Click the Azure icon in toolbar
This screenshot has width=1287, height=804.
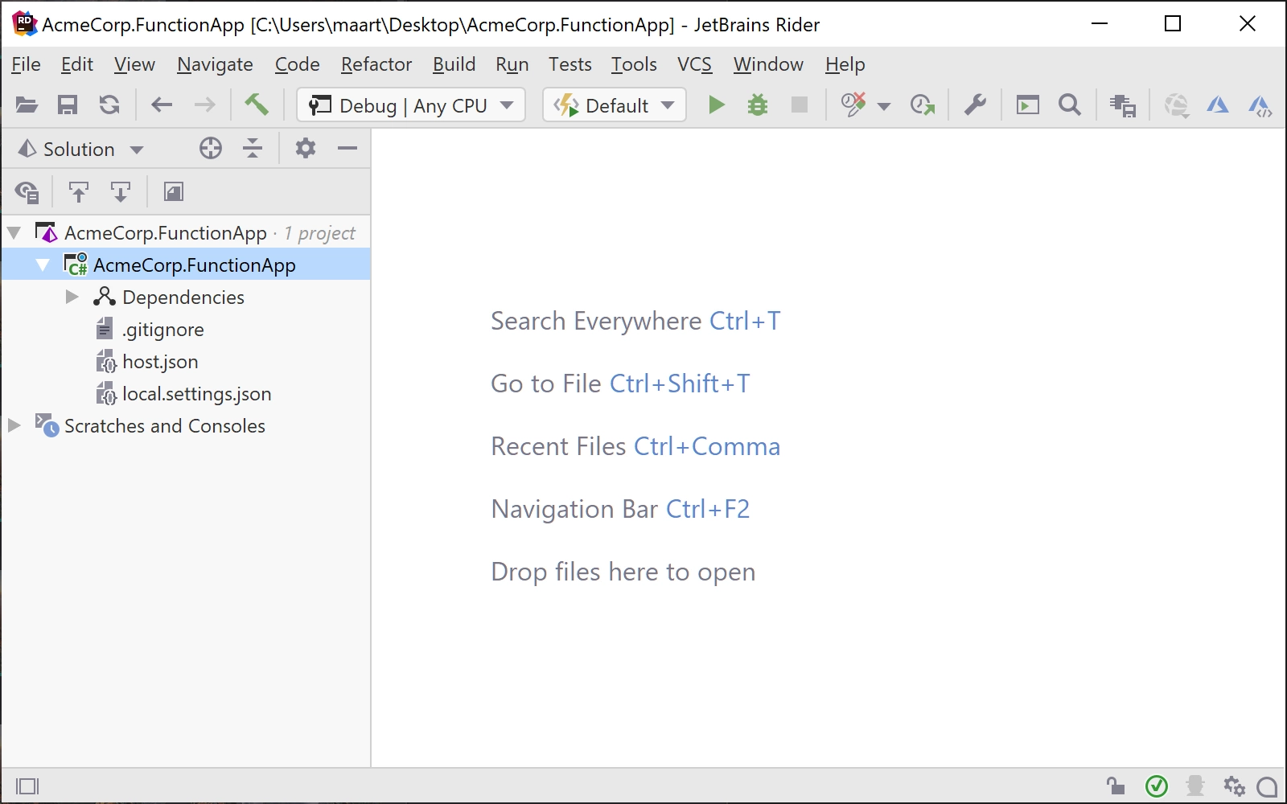coord(1218,105)
